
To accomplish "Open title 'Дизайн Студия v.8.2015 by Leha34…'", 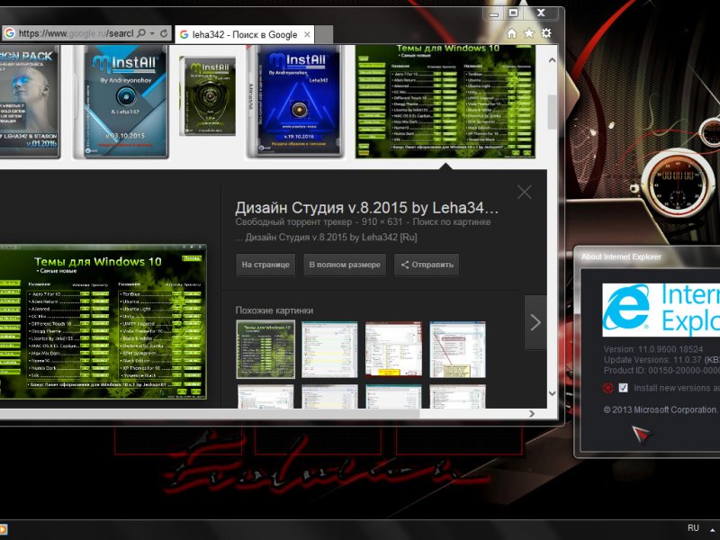I will pyautogui.click(x=366, y=208).
